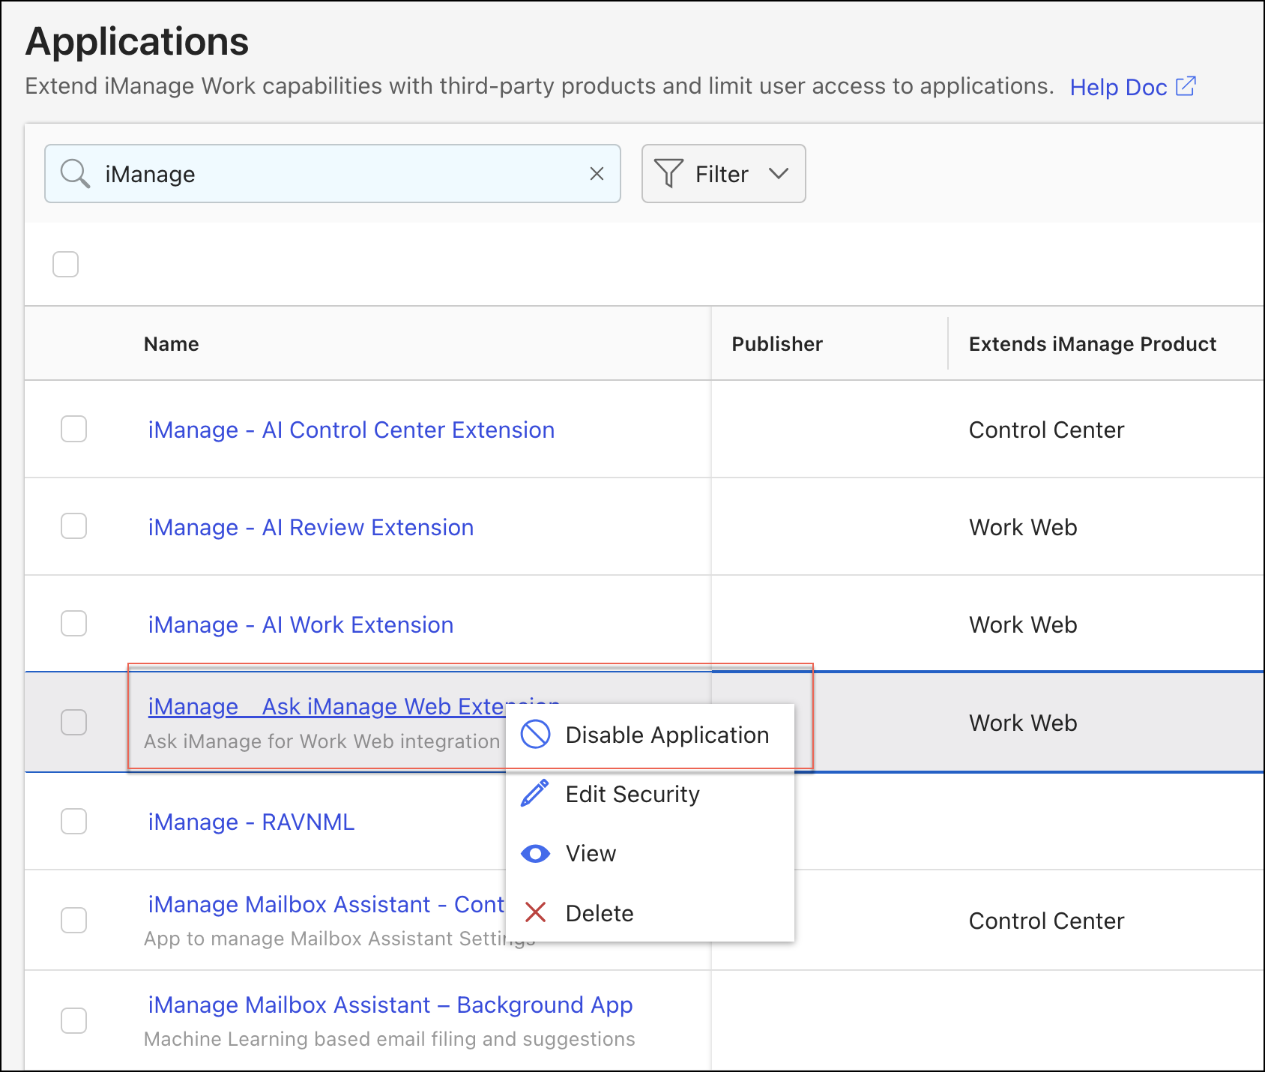Click into the iManage search field
Image resolution: width=1265 pixels, height=1072 pixels.
(337, 174)
